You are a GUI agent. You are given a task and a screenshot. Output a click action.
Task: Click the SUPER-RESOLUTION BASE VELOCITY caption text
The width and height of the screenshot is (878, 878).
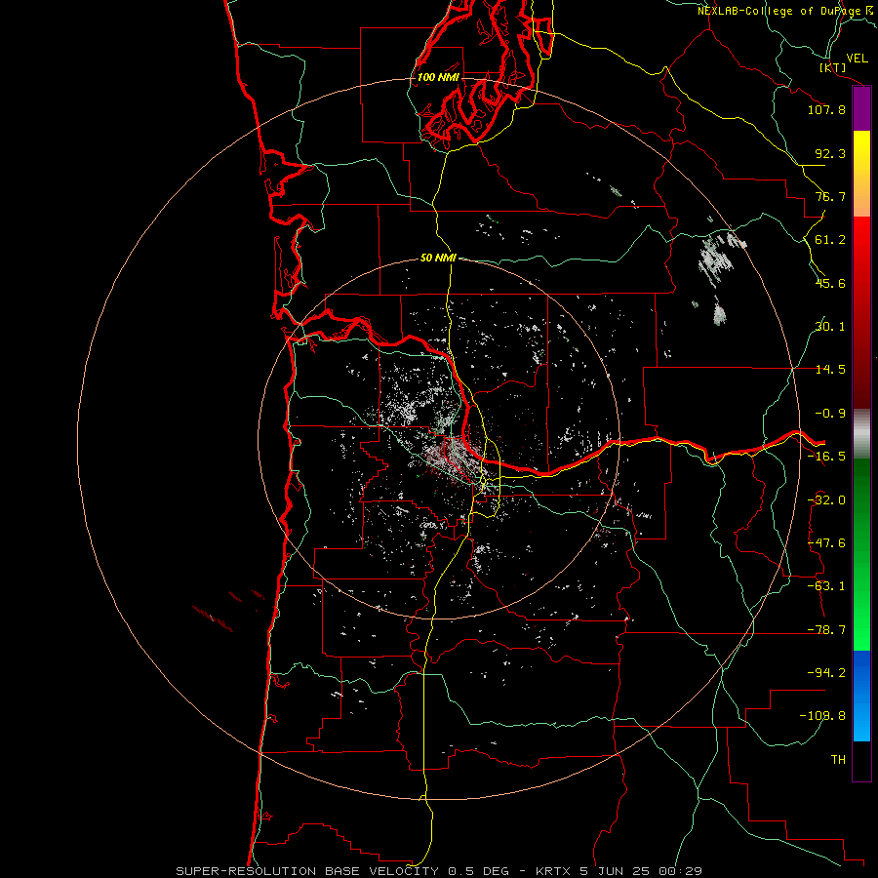click(x=439, y=871)
